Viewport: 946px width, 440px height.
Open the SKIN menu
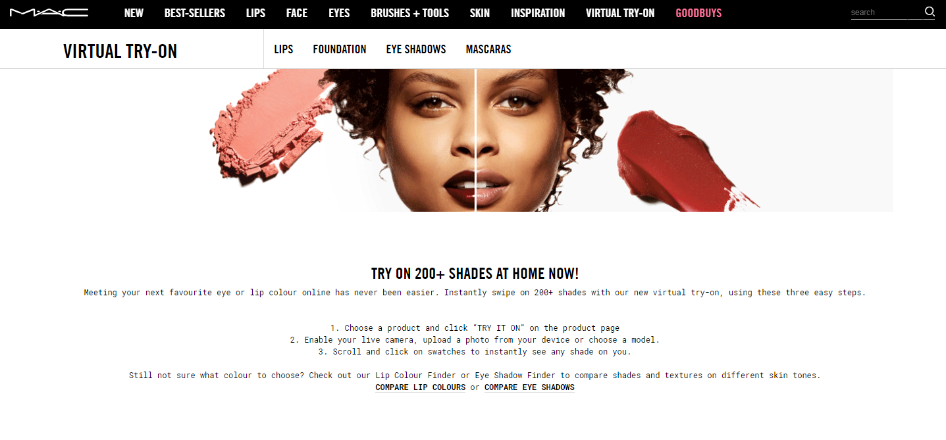click(x=480, y=13)
